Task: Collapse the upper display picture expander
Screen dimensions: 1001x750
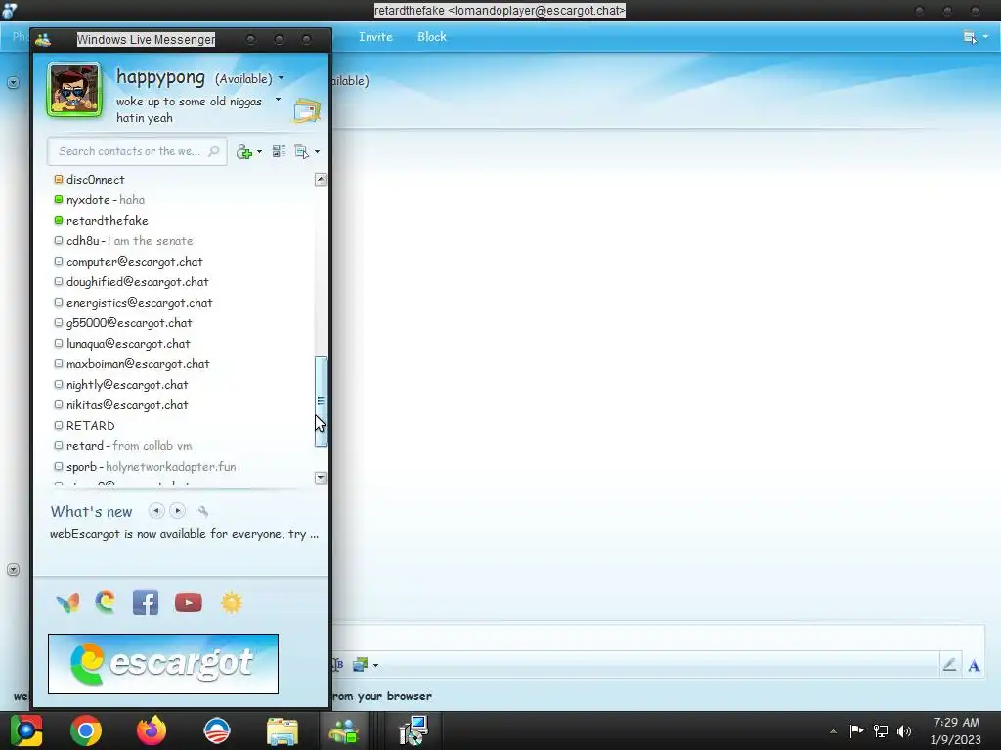Action: tap(13, 82)
